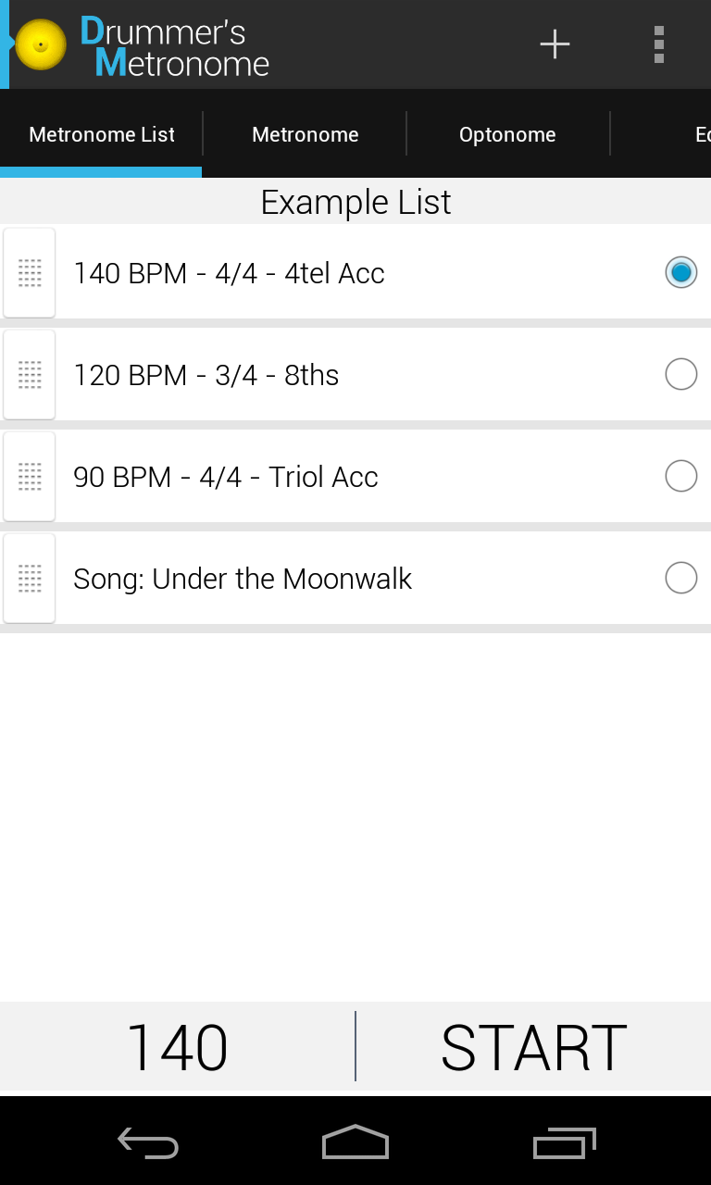Viewport: 711px width, 1185px height.
Task: Open the three-dot overflow menu
Action: click(658, 44)
